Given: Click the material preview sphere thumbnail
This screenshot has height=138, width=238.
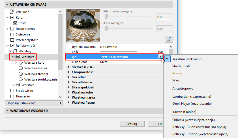Looking at the screenshot, I should tap(83, 26).
